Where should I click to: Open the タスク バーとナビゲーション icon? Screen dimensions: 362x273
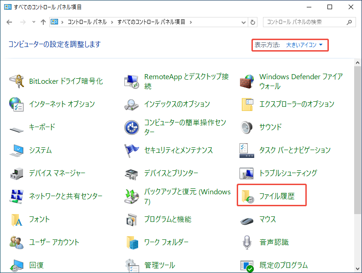tap(247, 151)
